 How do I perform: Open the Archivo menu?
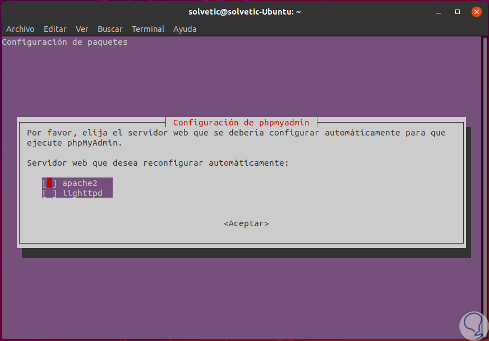(20, 29)
